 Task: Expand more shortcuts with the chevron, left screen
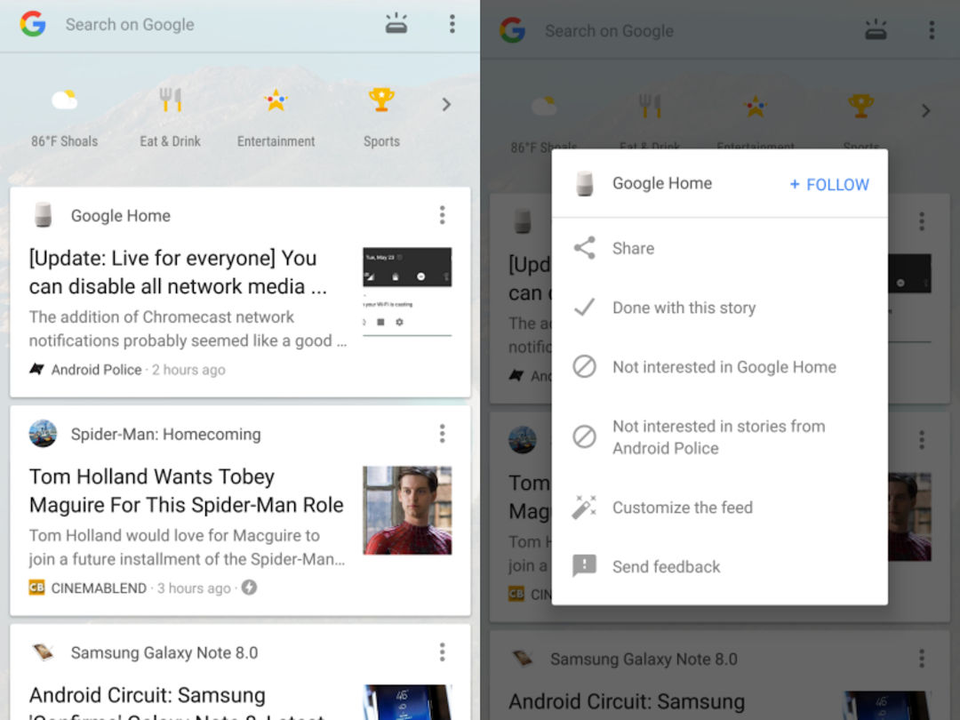(446, 105)
